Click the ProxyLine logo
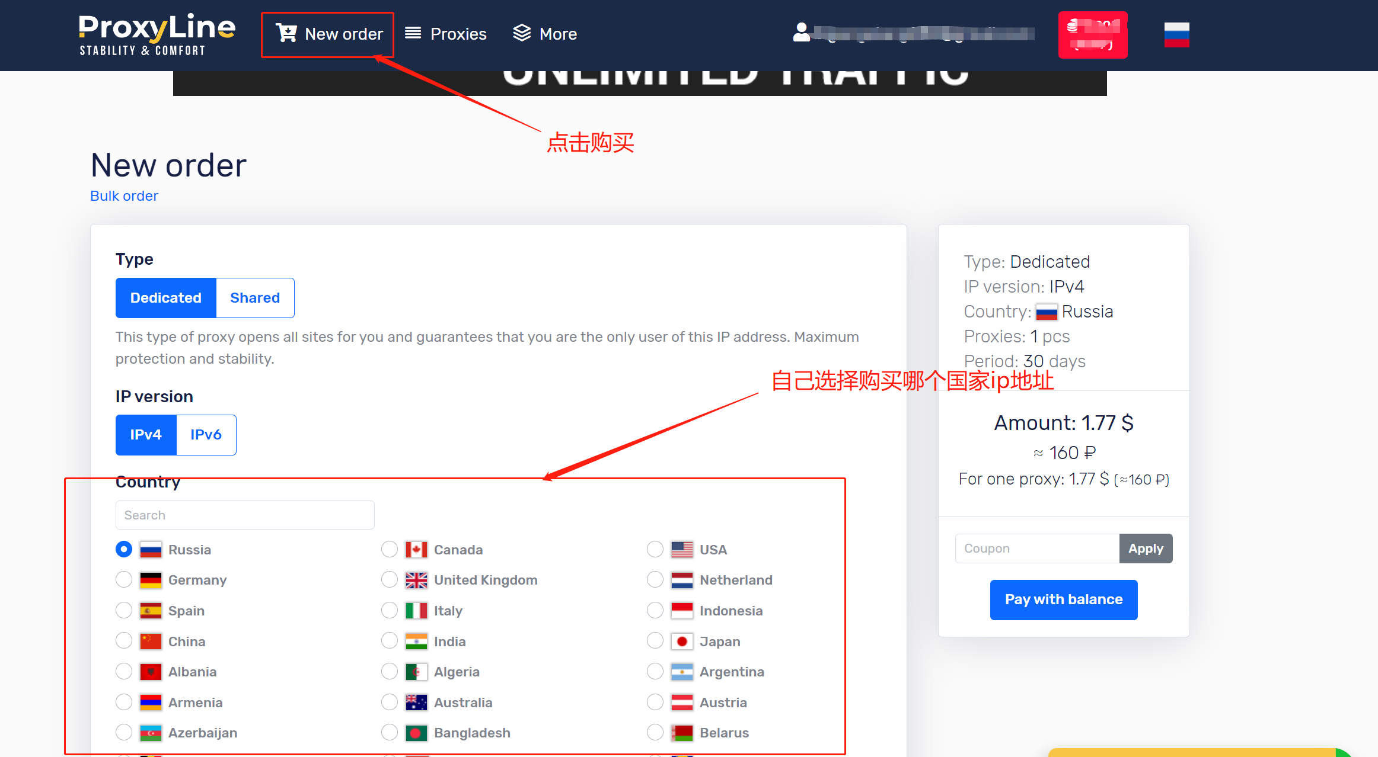This screenshot has height=757, width=1378. (157, 35)
